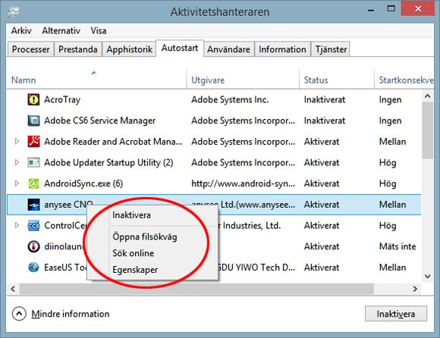Choose Öppna filsökväg in the context menu
The image size is (440, 338).
click(152, 236)
